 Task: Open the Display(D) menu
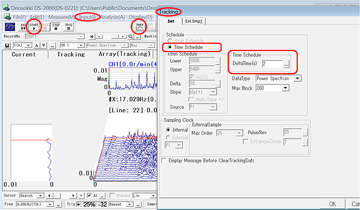(x=141, y=17)
